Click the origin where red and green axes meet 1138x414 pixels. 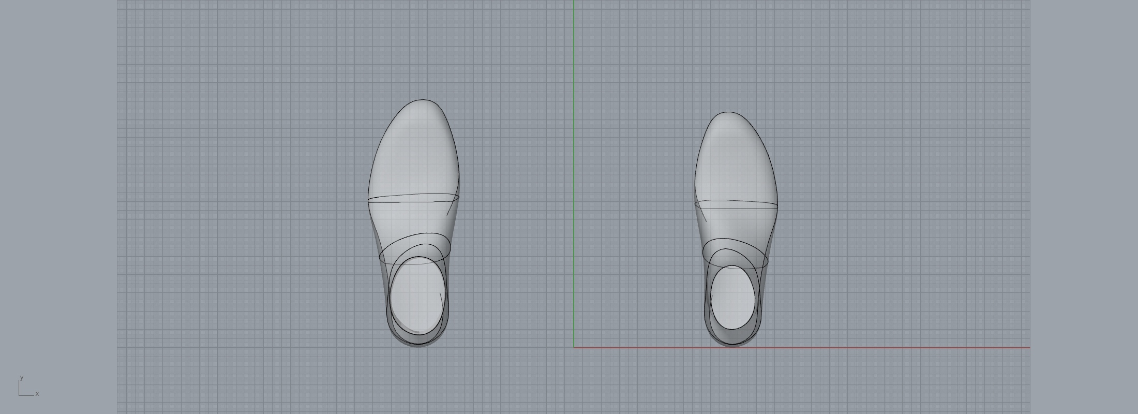pos(574,348)
